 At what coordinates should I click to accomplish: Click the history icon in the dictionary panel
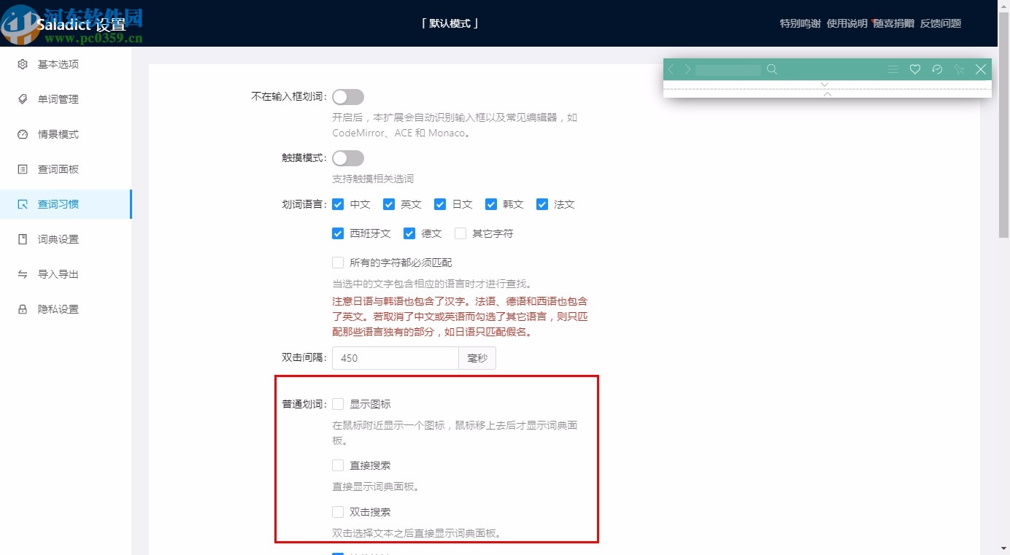tap(937, 69)
